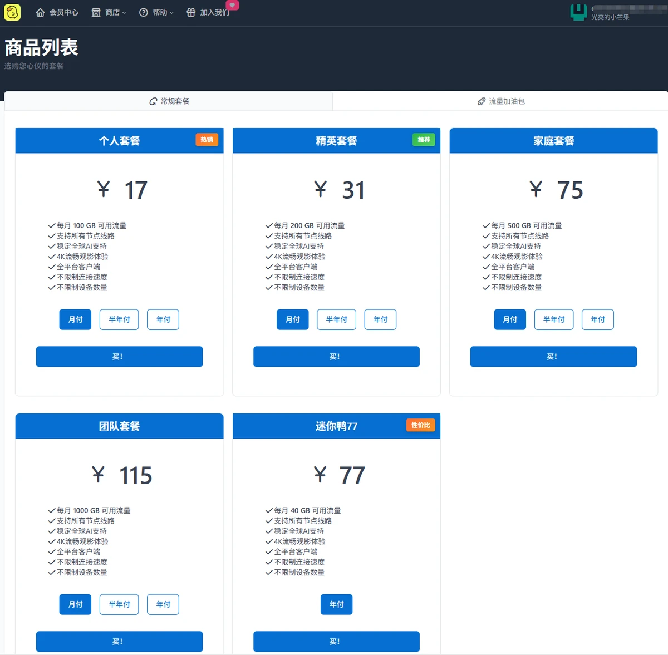The image size is (668, 655).
Task: Click the 帮助 question mark icon
Action: point(144,12)
